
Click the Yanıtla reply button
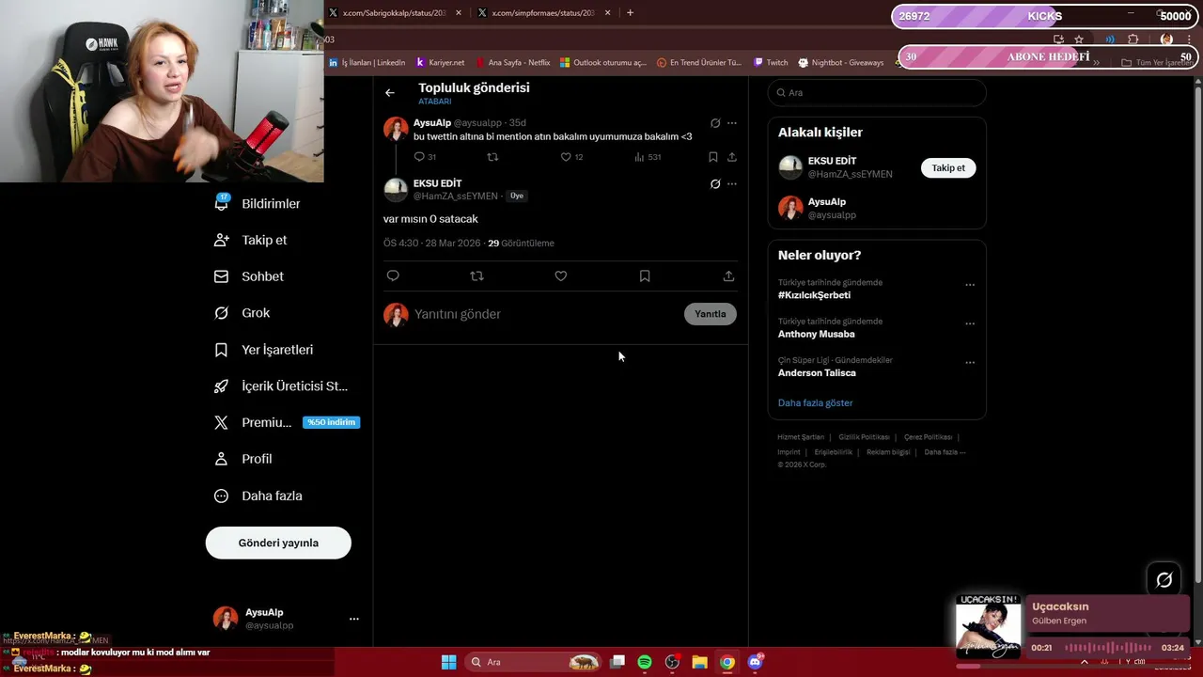[710, 314]
